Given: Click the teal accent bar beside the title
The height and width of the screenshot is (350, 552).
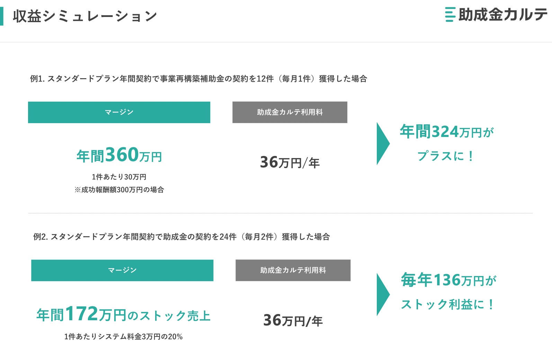Looking at the screenshot, I should [2, 16].
